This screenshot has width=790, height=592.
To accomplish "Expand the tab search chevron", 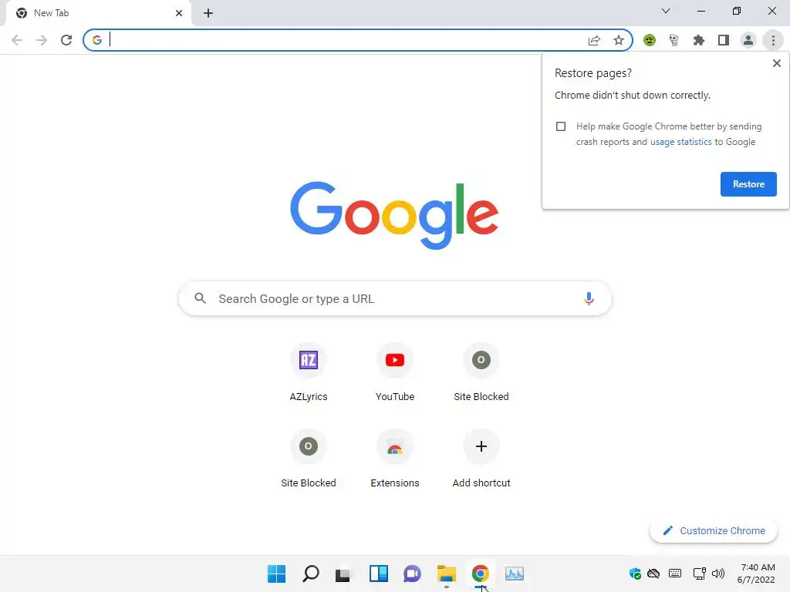I will (x=666, y=11).
